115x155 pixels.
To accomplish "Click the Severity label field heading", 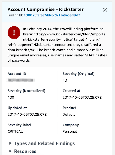I will pyautogui.click(x=19, y=125).
